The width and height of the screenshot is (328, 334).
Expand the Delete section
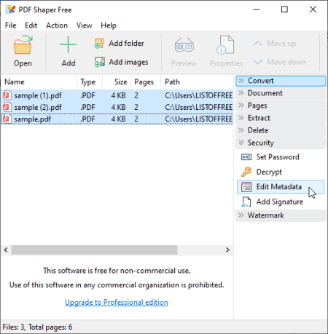click(281, 130)
